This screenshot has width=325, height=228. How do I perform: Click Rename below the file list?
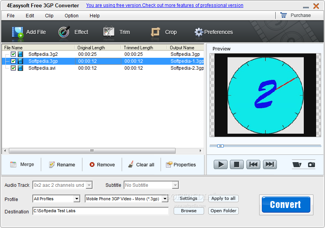62,164
